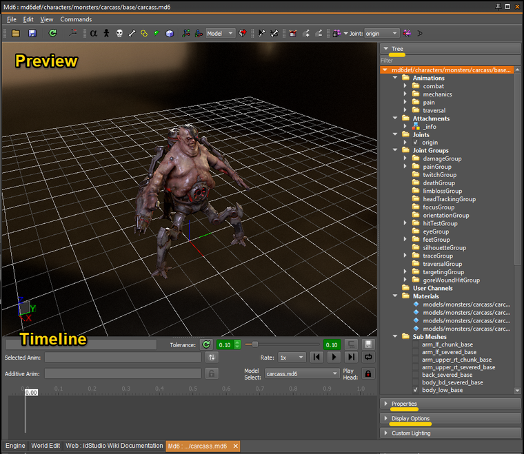524x454 pixels.
Task: Click the timeline playhead marker at 0.00
Action: tap(31, 393)
